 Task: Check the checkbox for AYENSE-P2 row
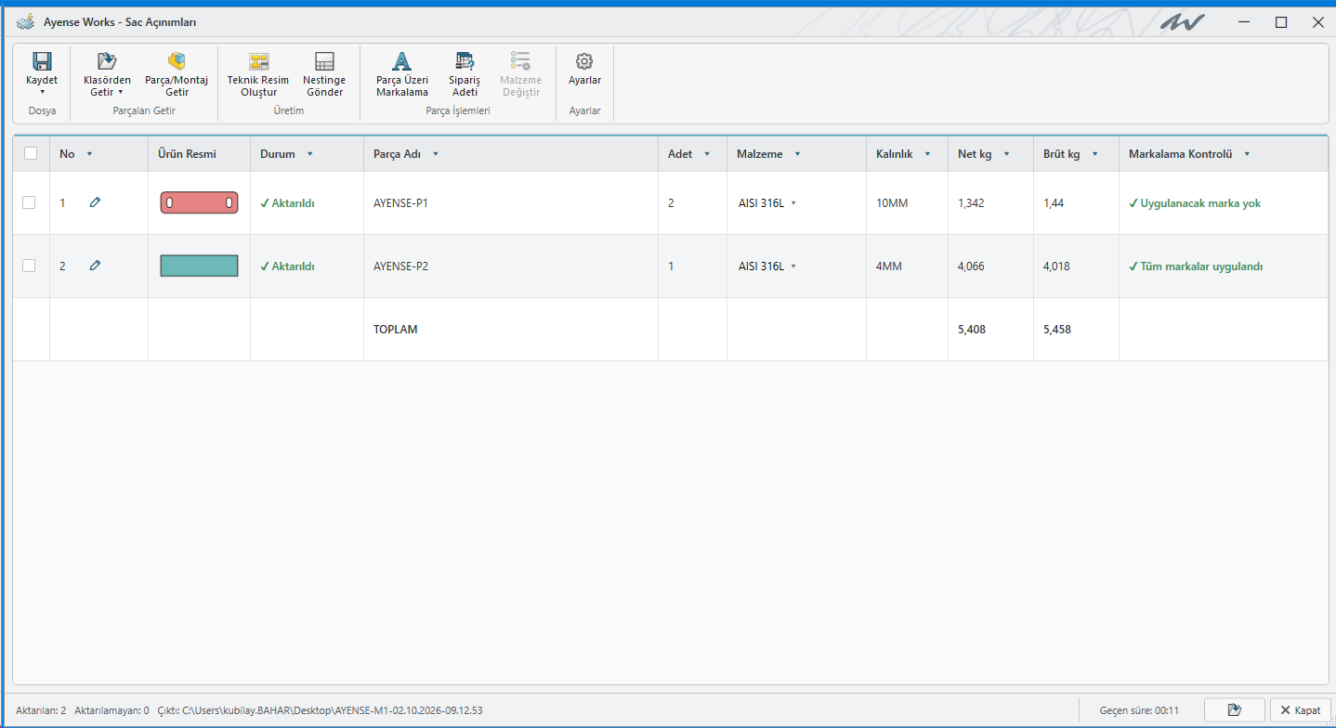point(29,266)
